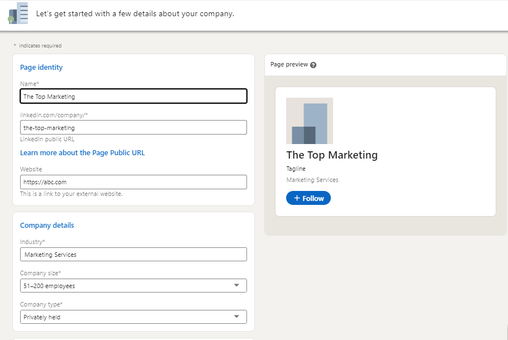Click the Follow button in page preview
This screenshot has height=340, width=508.
click(308, 198)
